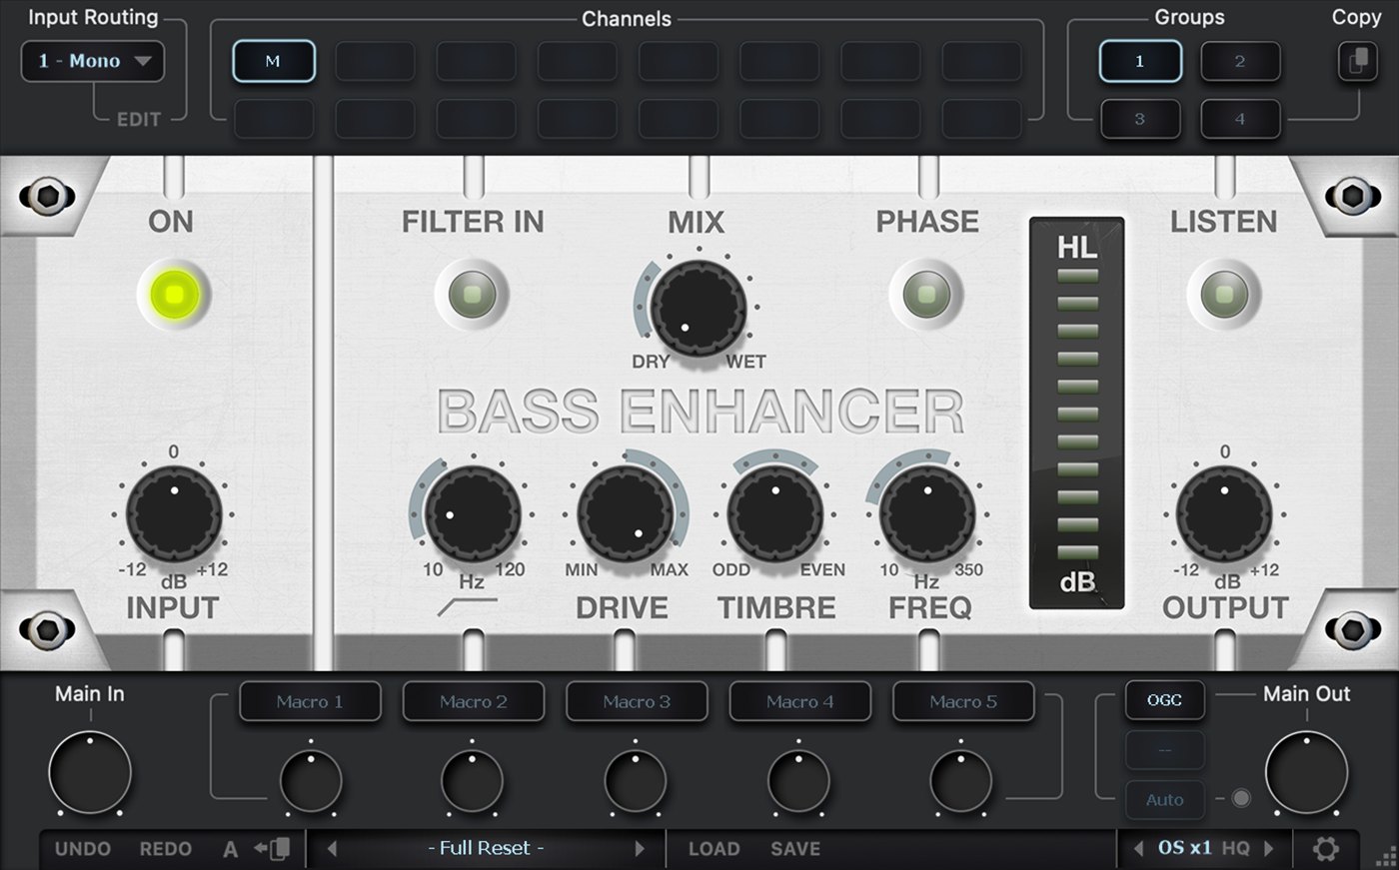Click the LOAD button
The width and height of the screenshot is (1399, 870).
713,849
